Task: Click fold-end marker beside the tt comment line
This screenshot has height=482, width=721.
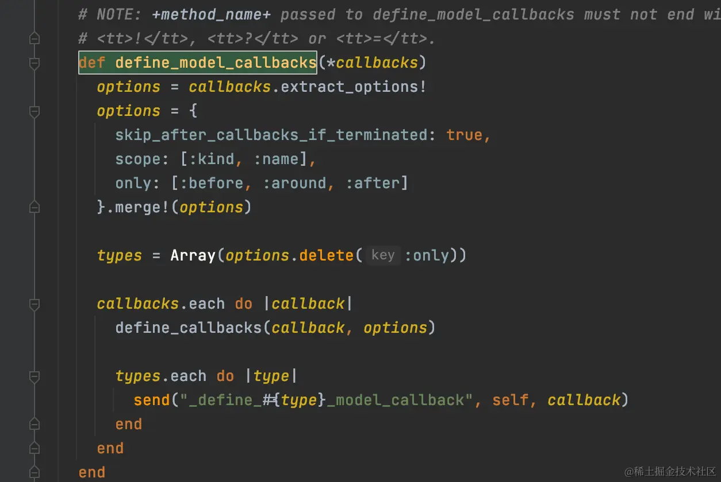Action: (34, 39)
